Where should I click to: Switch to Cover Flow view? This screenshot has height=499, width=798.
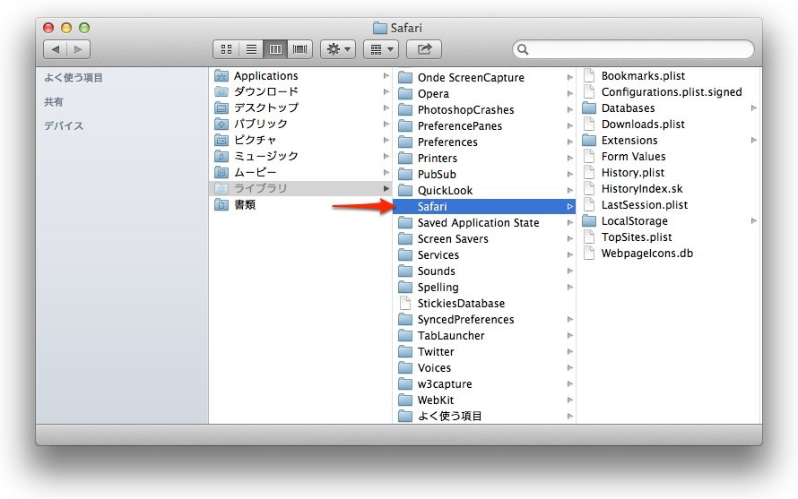299,49
